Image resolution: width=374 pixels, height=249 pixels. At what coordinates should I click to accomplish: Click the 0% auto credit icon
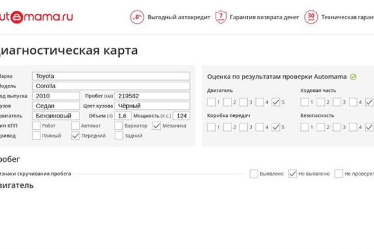coord(137,17)
